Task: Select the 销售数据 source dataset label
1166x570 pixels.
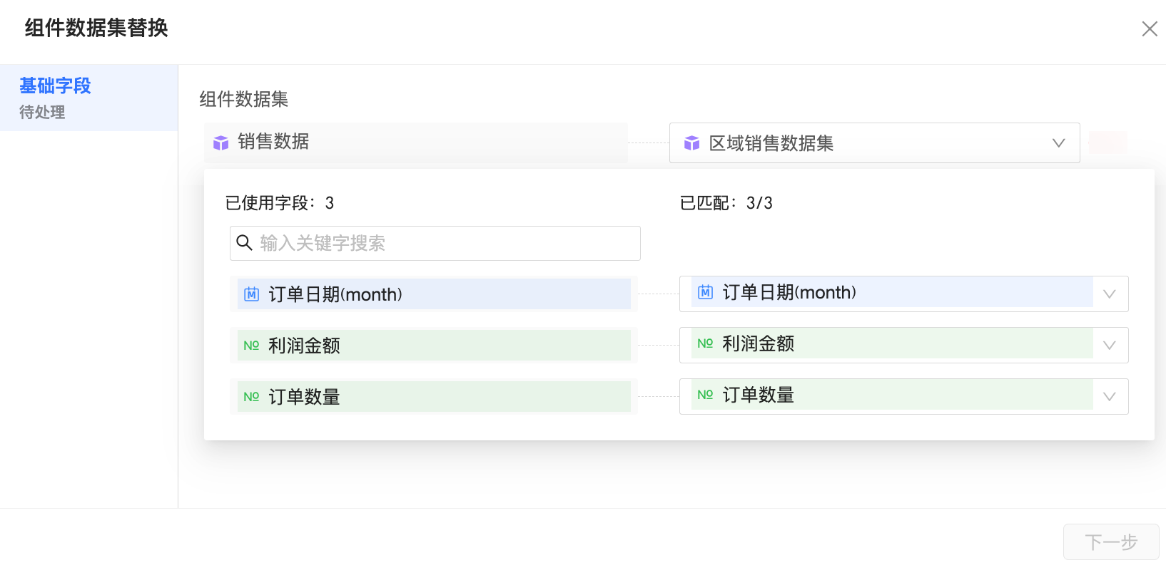Action: point(273,142)
